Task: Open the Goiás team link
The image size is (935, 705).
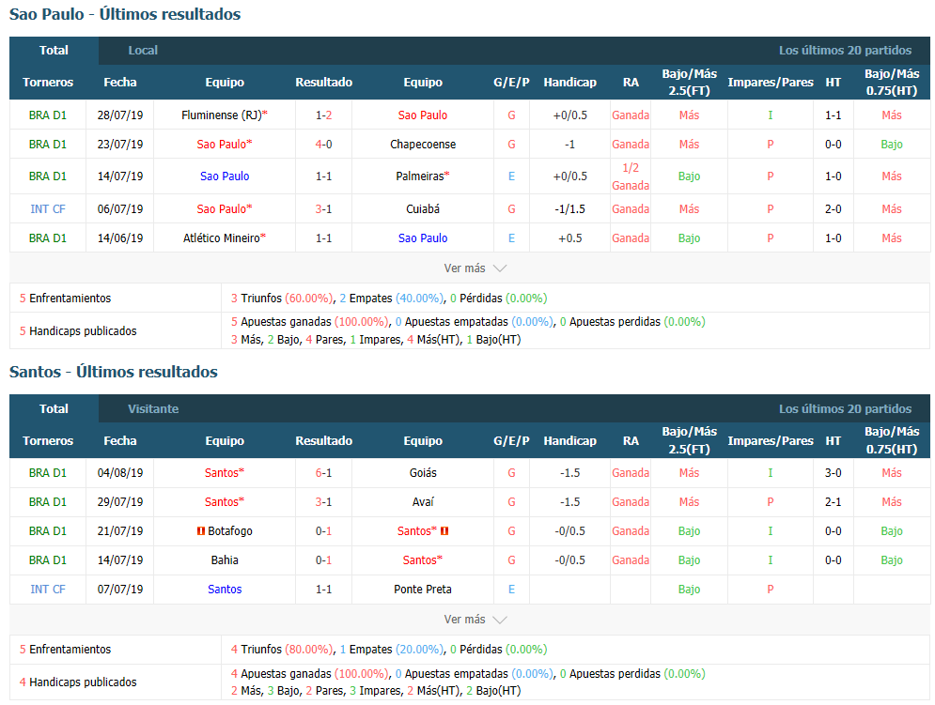Action: [423, 472]
